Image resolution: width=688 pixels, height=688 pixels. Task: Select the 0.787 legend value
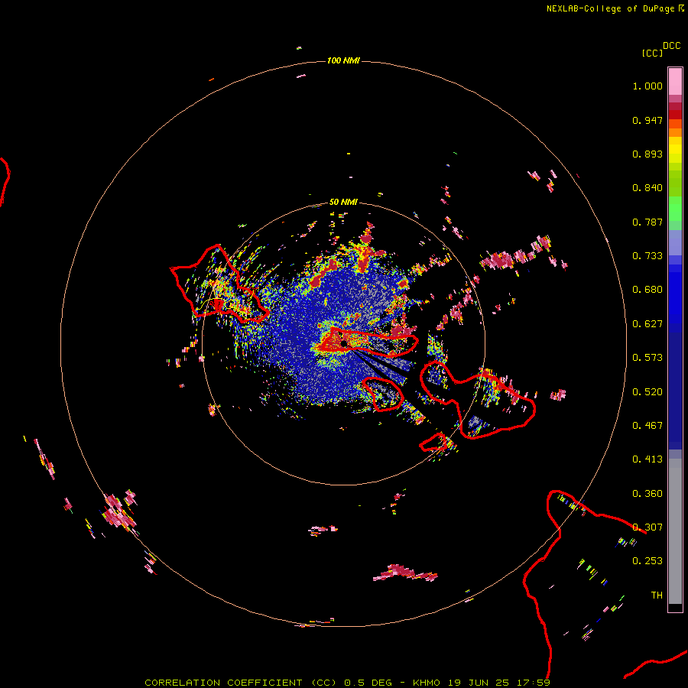coord(647,222)
